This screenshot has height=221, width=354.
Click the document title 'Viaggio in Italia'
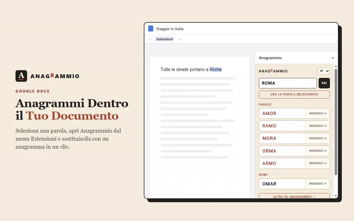[170, 29]
